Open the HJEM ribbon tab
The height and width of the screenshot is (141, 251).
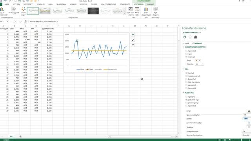tap(7, 4)
